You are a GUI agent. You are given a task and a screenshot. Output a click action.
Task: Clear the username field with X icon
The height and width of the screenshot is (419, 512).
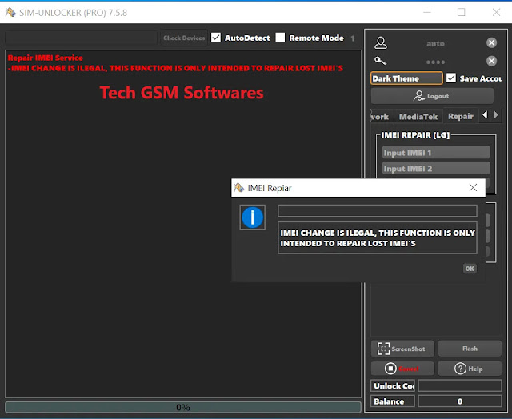[491, 42]
